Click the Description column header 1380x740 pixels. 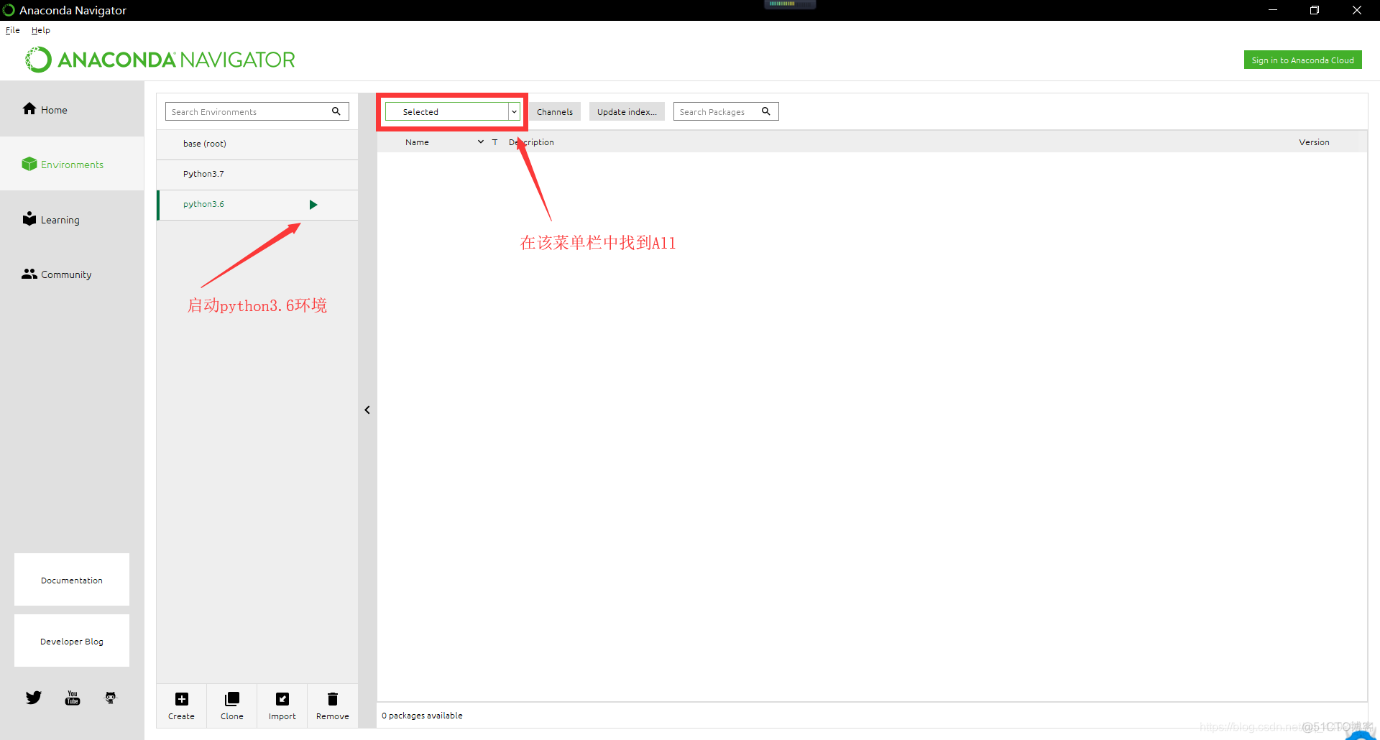click(531, 142)
